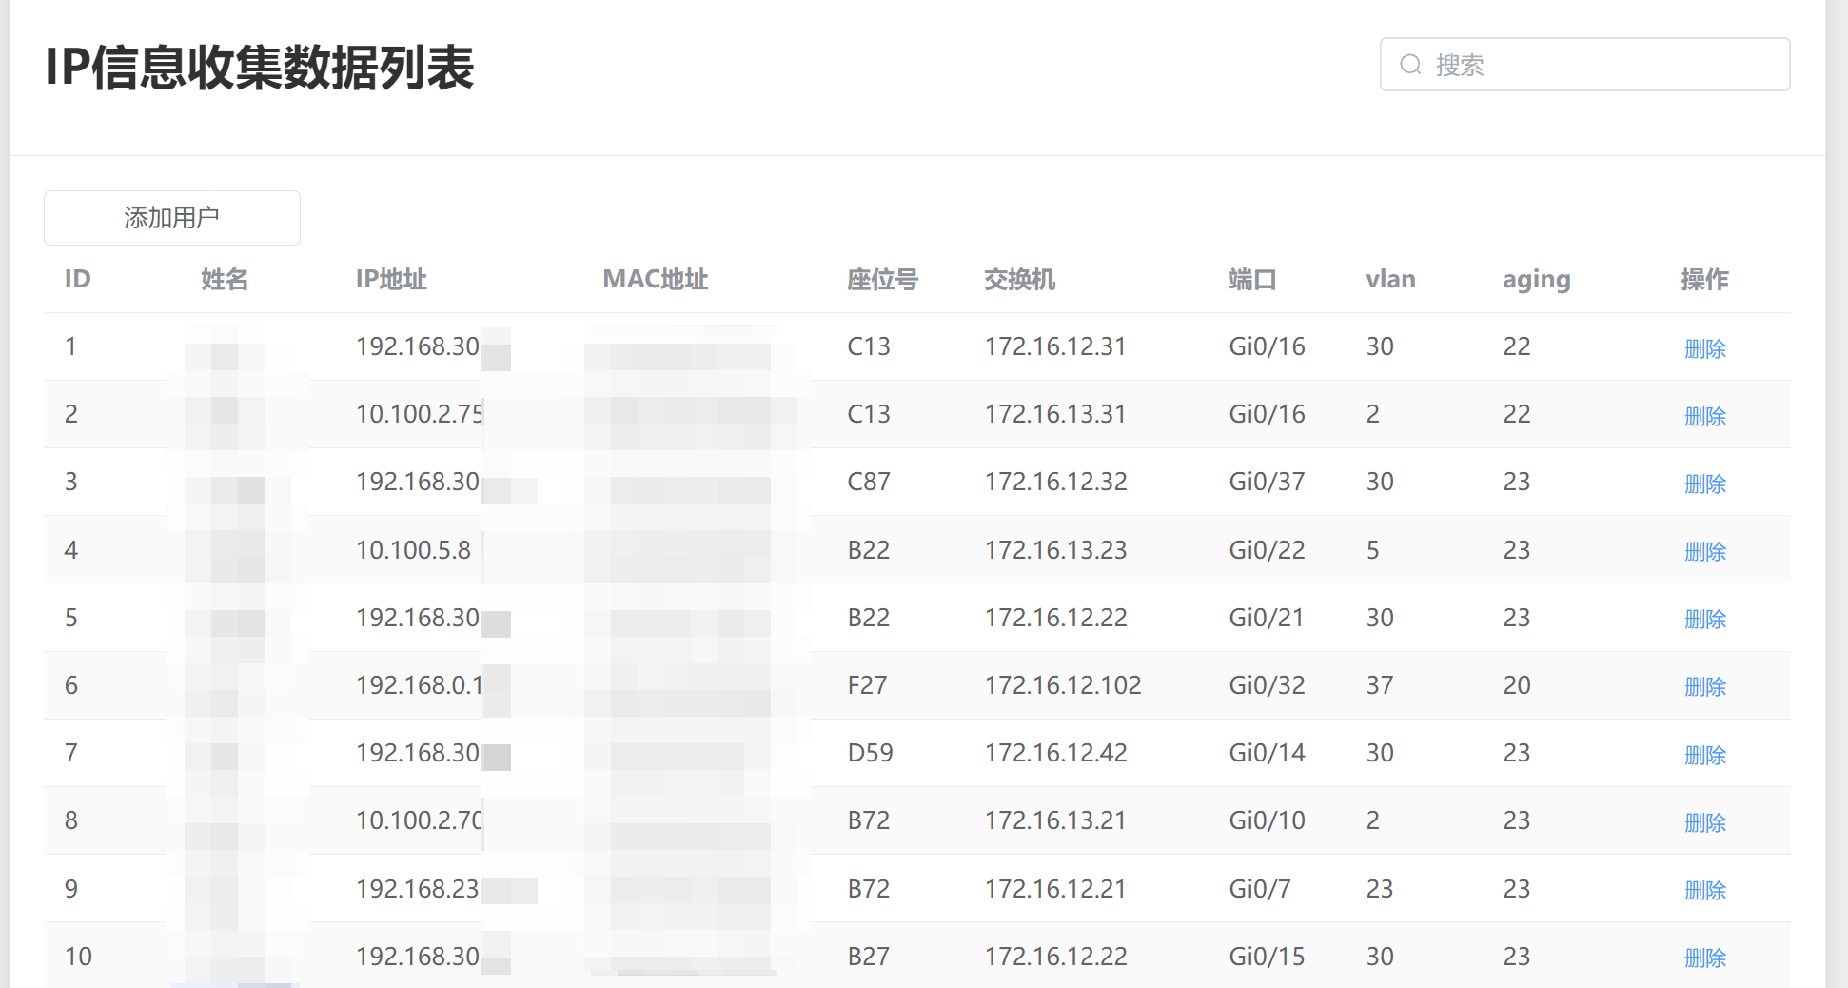Click the aging column header
This screenshot has width=1848, height=988.
pyautogui.click(x=1536, y=279)
